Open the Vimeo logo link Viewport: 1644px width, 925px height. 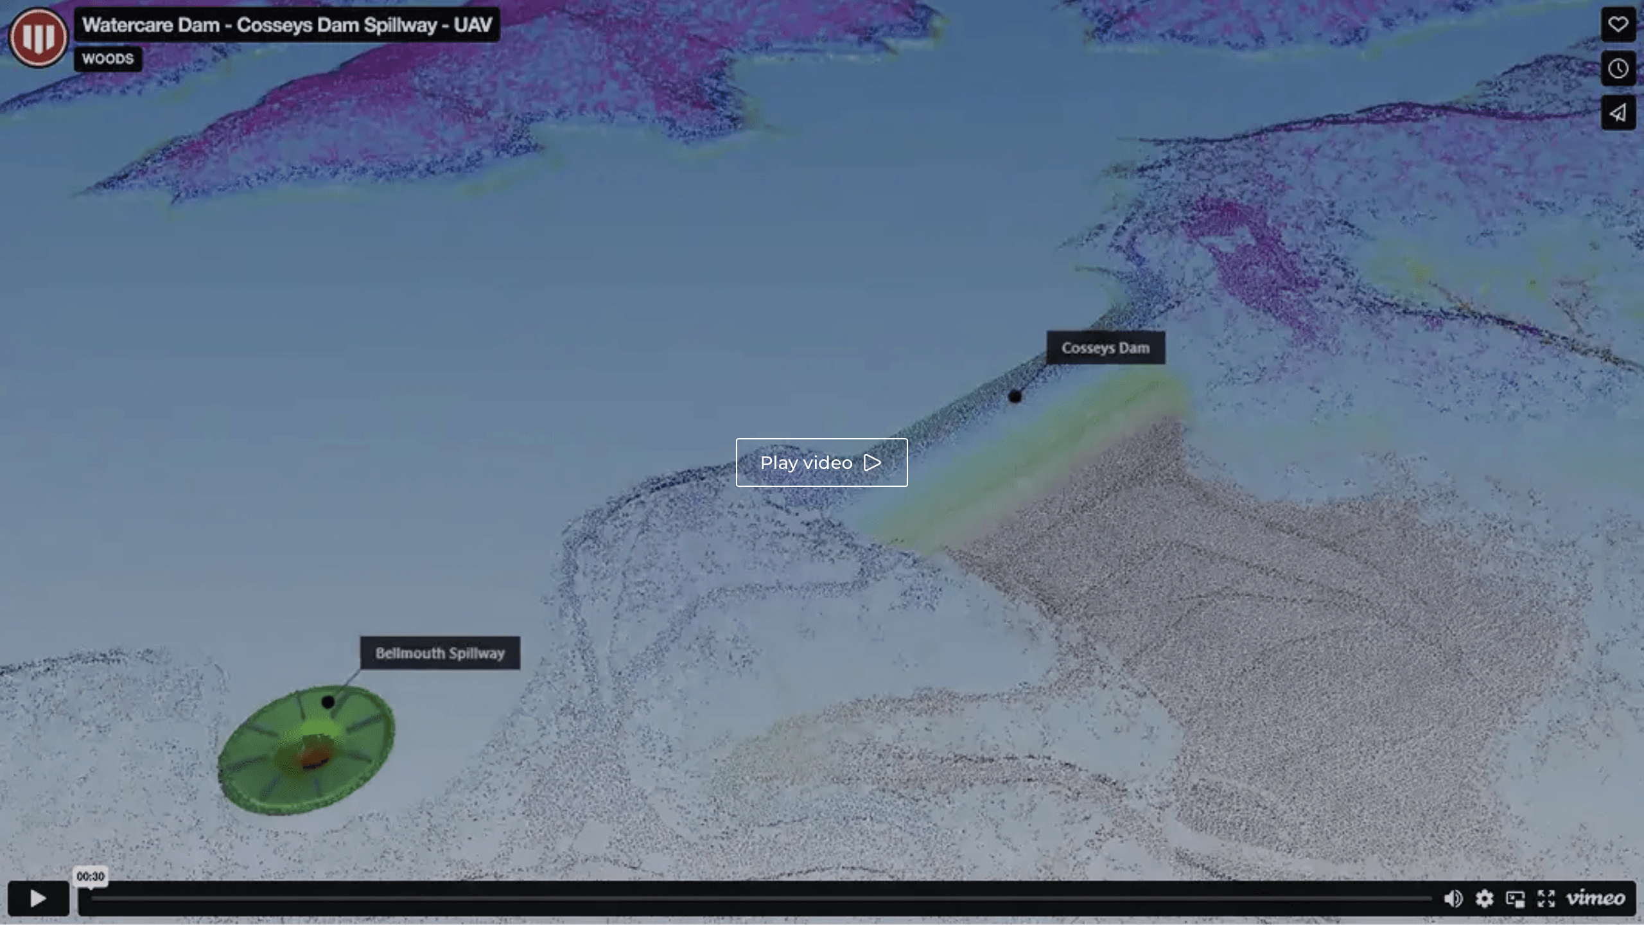[x=1596, y=898]
